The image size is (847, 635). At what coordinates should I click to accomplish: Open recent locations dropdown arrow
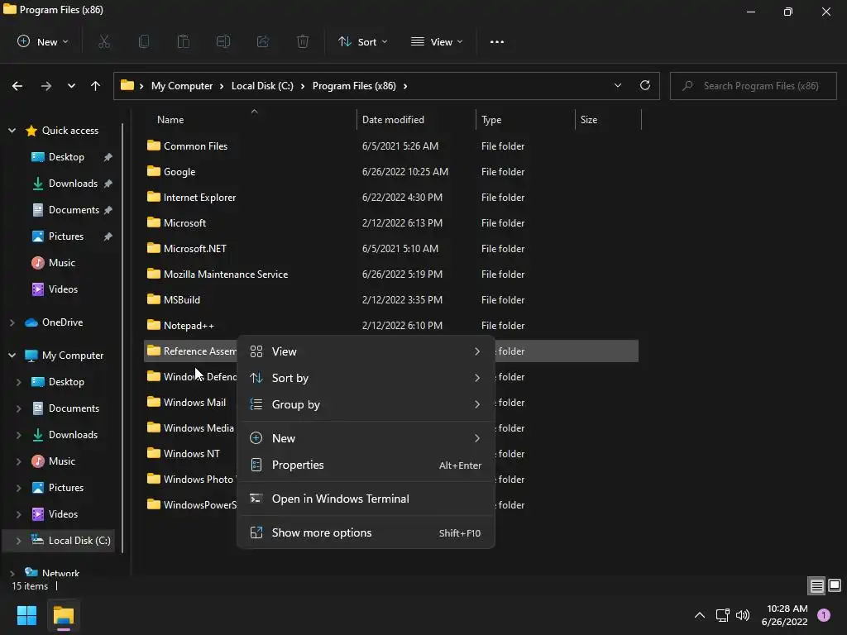[71, 86]
